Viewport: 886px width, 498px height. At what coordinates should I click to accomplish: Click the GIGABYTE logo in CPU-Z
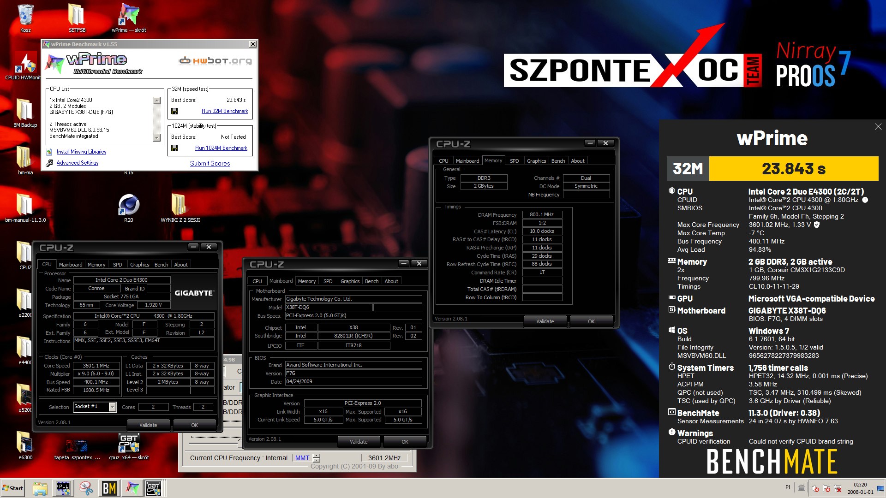click(194, 293)
